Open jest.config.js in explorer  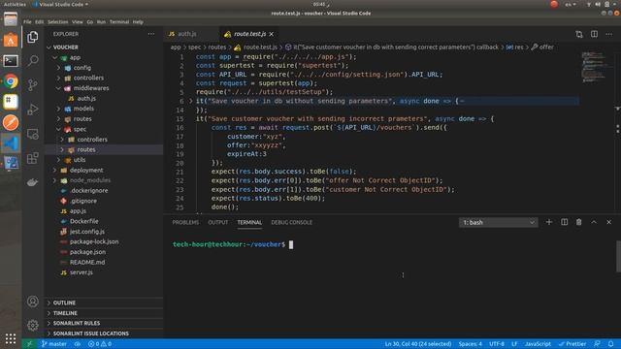point(87,232)
